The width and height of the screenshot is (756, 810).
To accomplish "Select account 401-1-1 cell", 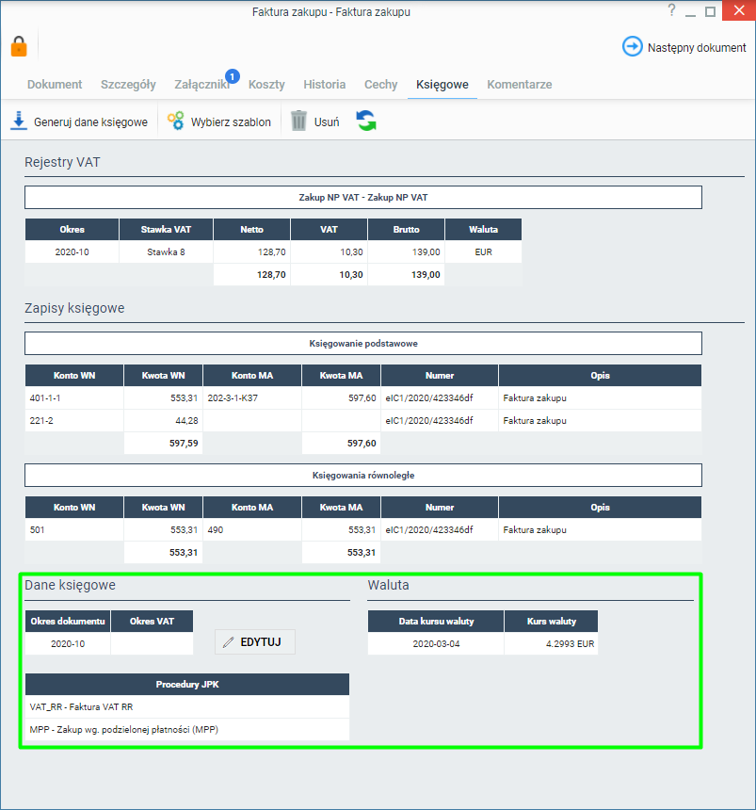I will (74, 398).
